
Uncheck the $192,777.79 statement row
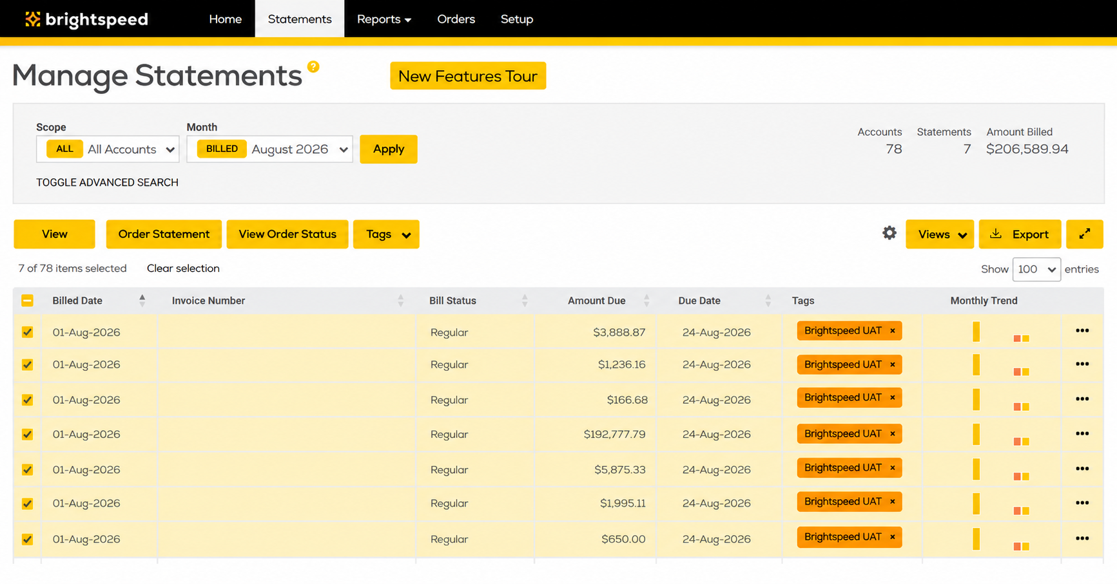coord(27,435)
